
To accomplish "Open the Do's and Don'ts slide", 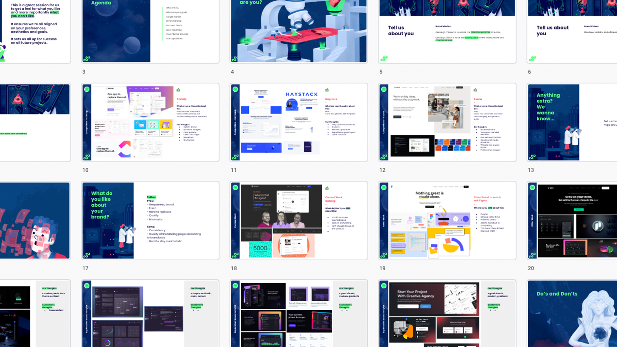I will [572, 313].
